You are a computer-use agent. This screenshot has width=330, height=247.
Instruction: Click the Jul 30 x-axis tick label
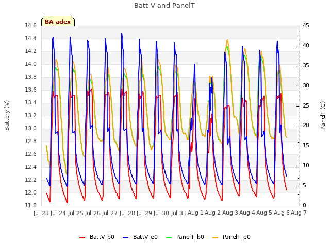(x=161, y=213)
